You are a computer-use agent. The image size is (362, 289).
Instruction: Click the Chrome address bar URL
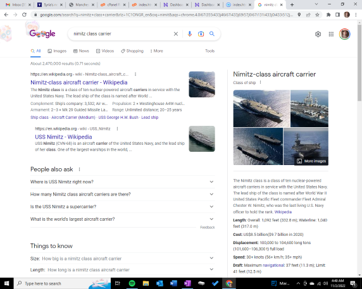point(166,15)
